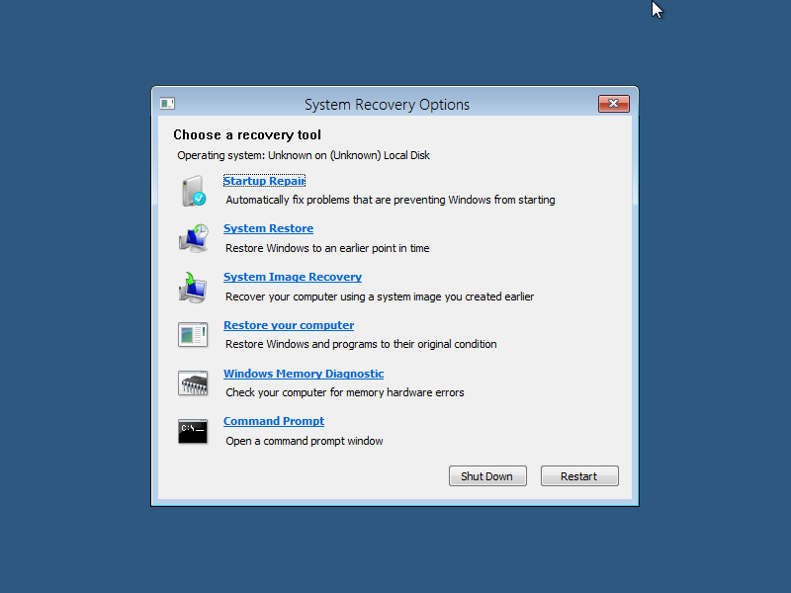Click the Shut Down button
The height and width of the screenshot is (593, 791).
pos(487,476)
